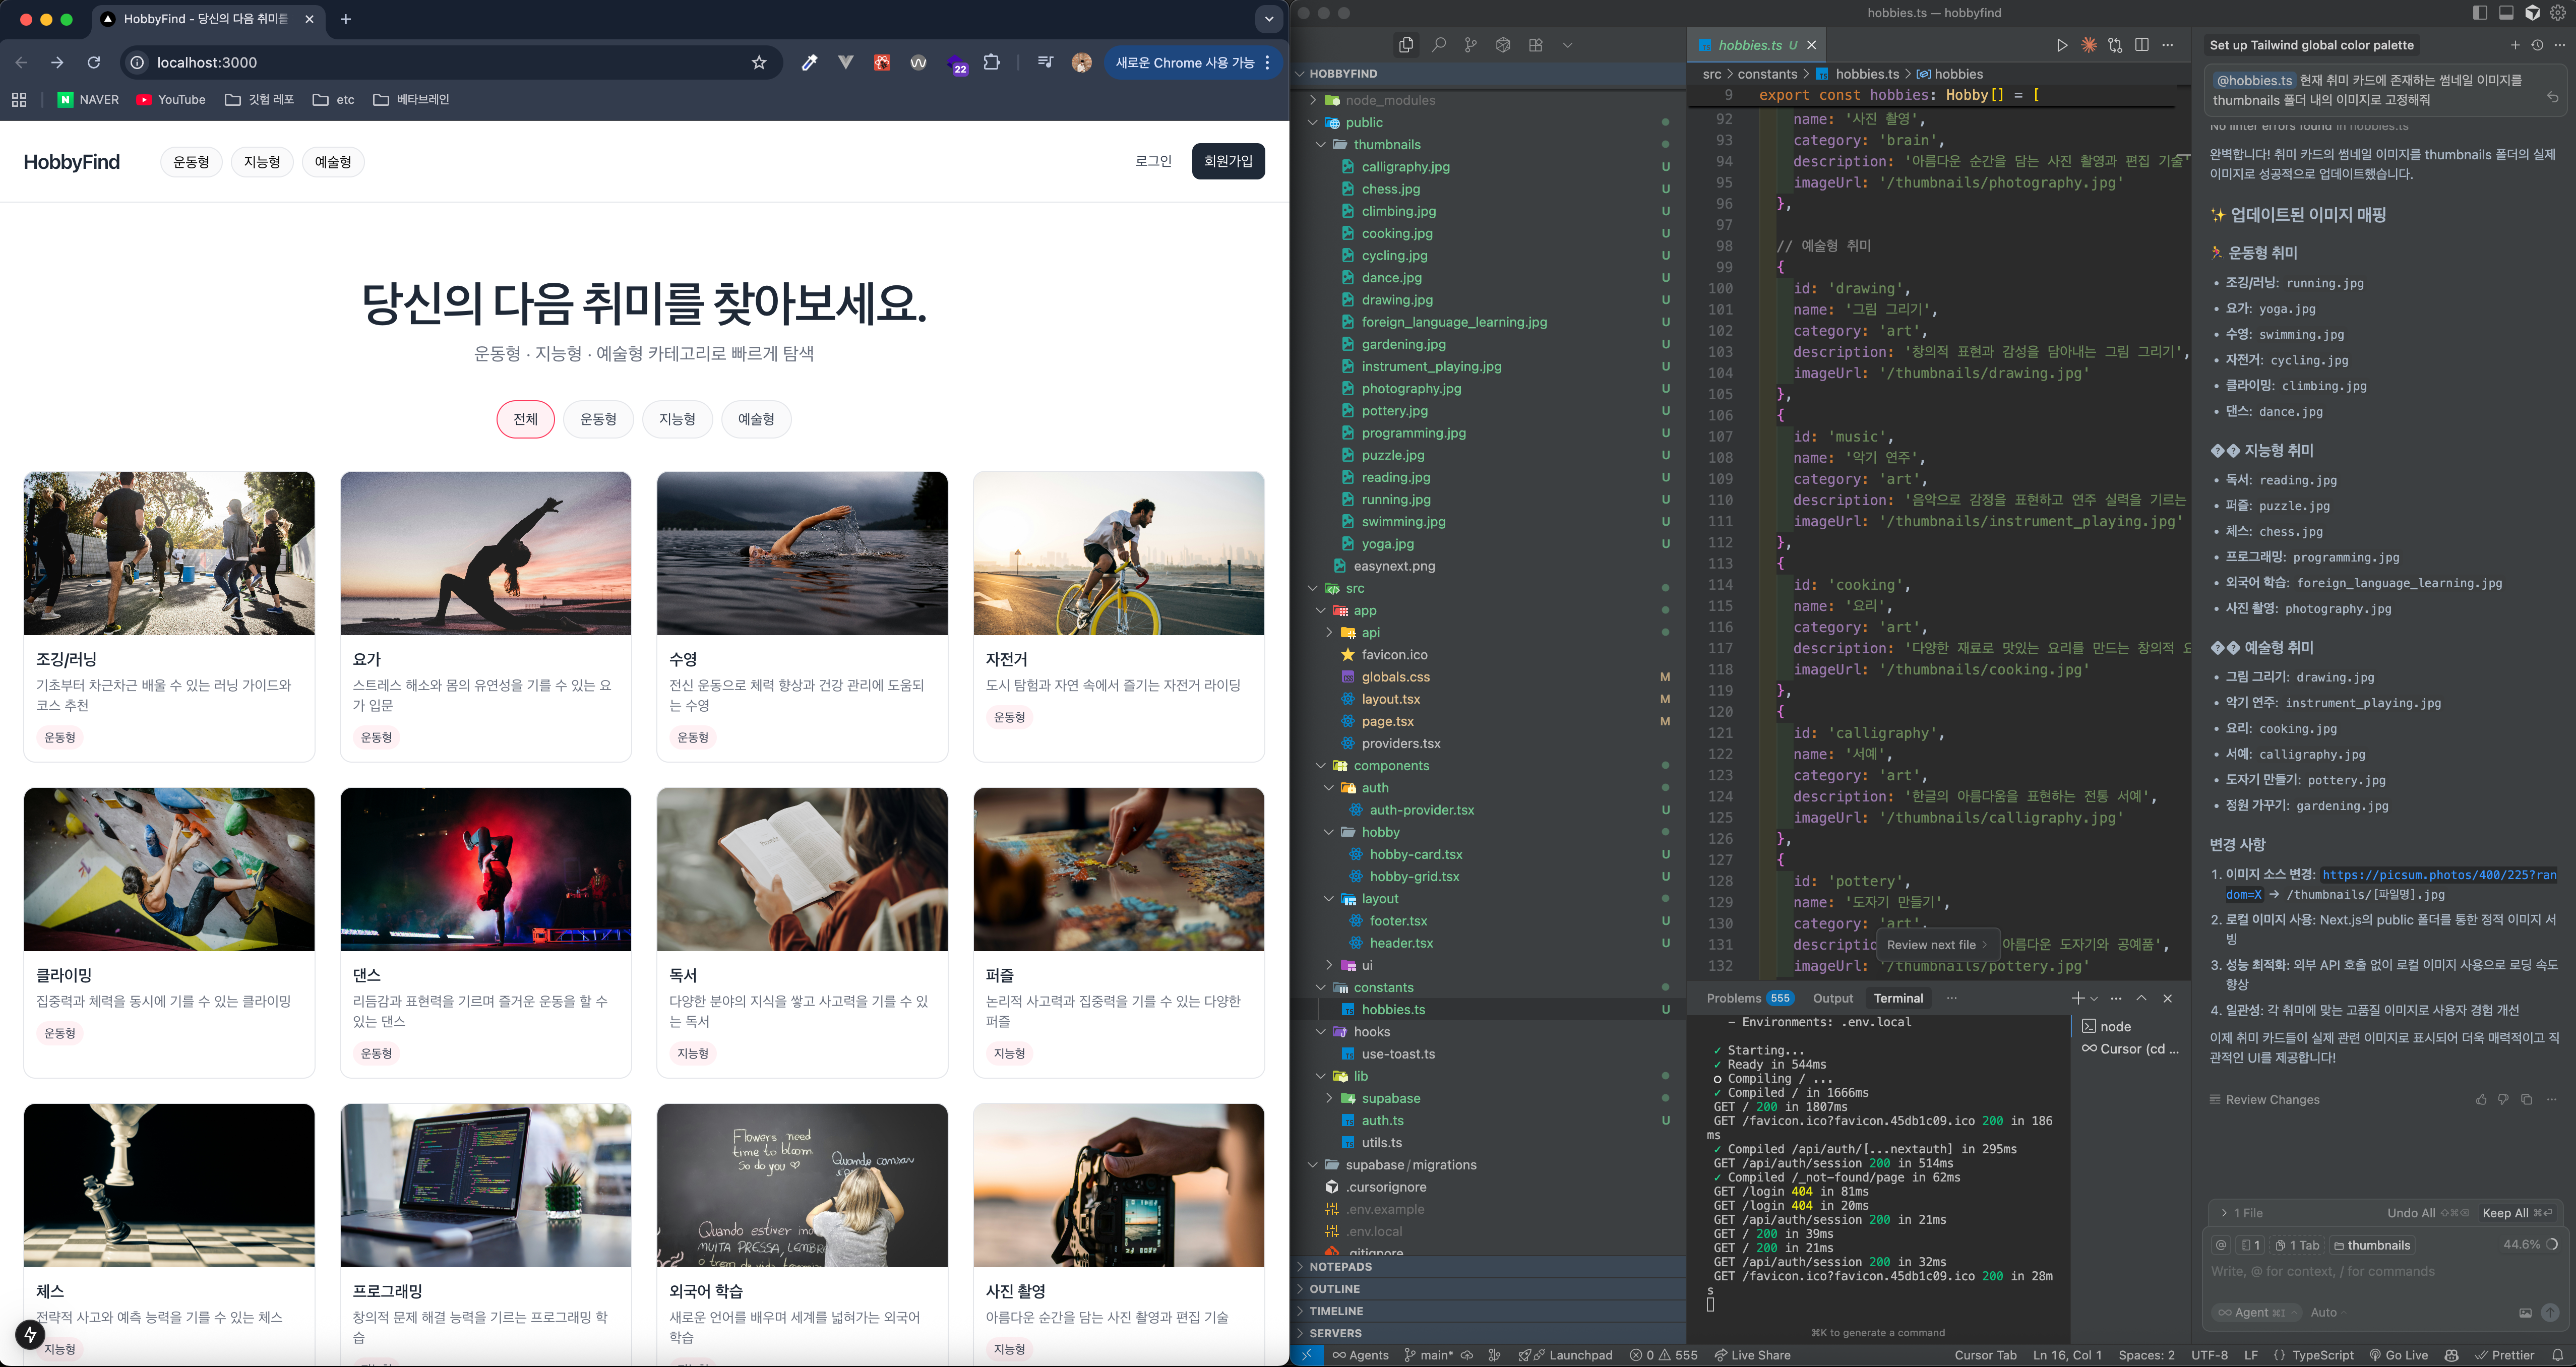
Task: Expand the OUTLINE section
Action: click(1335, 1289)
